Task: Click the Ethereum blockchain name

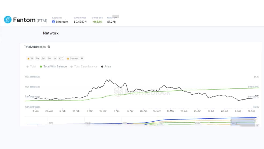Action: [x=62, y=22]
